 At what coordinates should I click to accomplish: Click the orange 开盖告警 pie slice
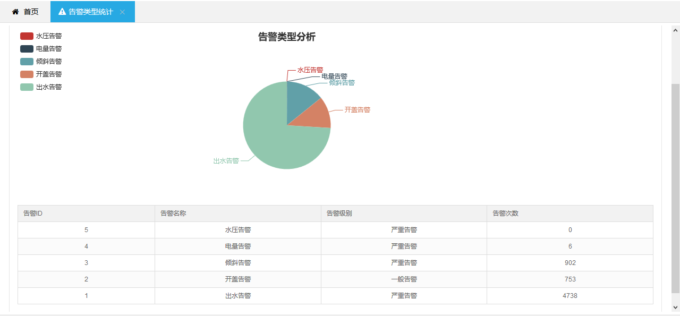[316, 114]
